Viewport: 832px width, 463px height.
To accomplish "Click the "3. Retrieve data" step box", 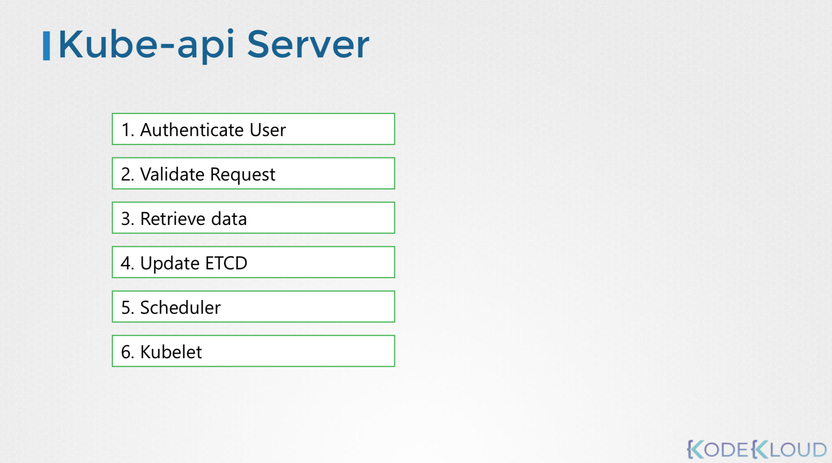I will [253, 218].
